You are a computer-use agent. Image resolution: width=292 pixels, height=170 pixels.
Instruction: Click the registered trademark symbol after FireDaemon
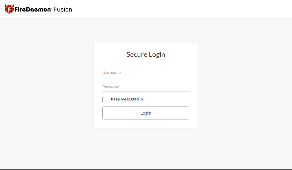pyautogui.click(x=51, y=8)
